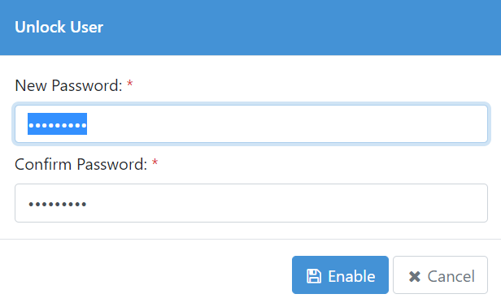Click the Enable text on the blue button

351,276
